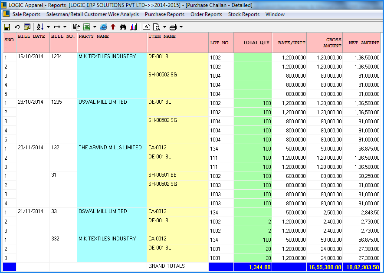The width and height of the screenshot is (384, 273).
Task: Click the LOGIC Apparel title bar icon
Action: click(x=4, y=5)
